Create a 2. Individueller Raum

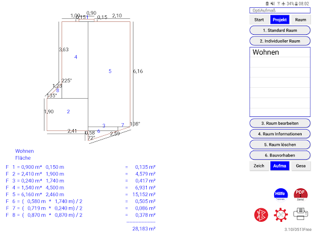(x=280, y=41)
